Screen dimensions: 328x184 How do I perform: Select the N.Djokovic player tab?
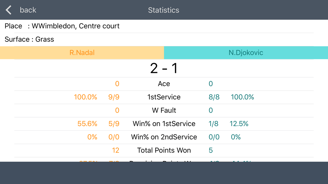pos(246,53)
